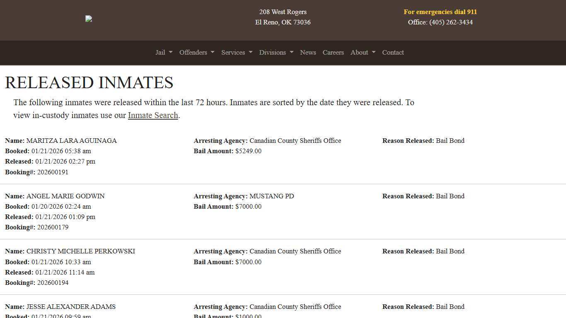The height and width of the screenshot is (318, 566).
Task: Select the name Maritza Lara Aguinaga
Action: [71, 141]
